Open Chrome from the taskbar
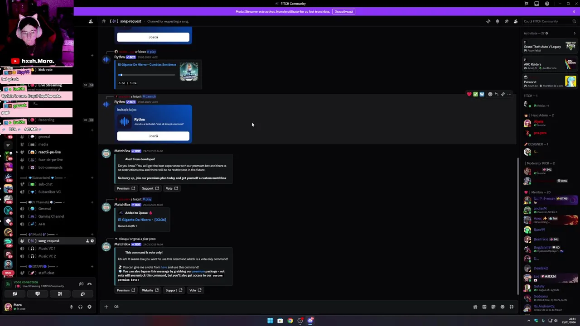Screen dimensions: 580x326 (290, 321)
